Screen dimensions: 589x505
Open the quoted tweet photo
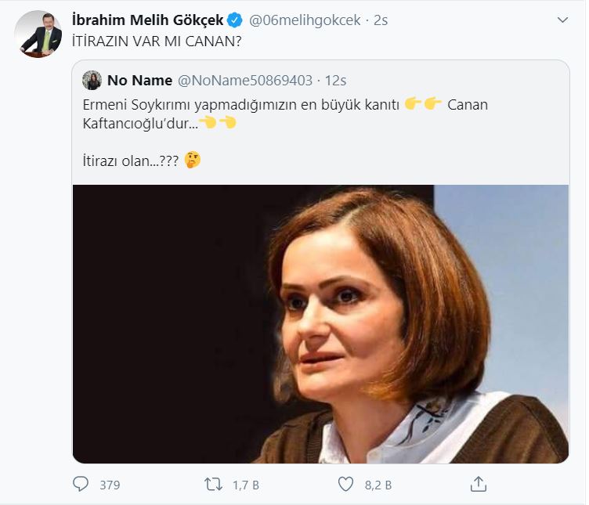[x=320, y=323]
